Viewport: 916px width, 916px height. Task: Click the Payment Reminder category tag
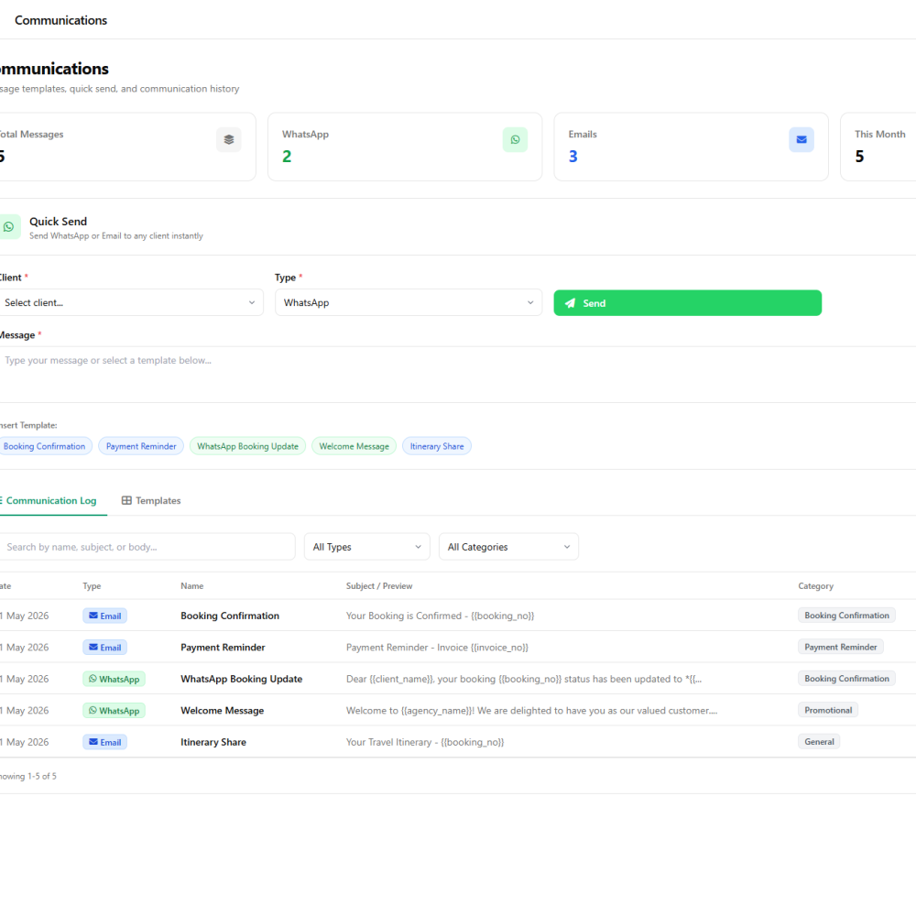(x=841, y=648)
